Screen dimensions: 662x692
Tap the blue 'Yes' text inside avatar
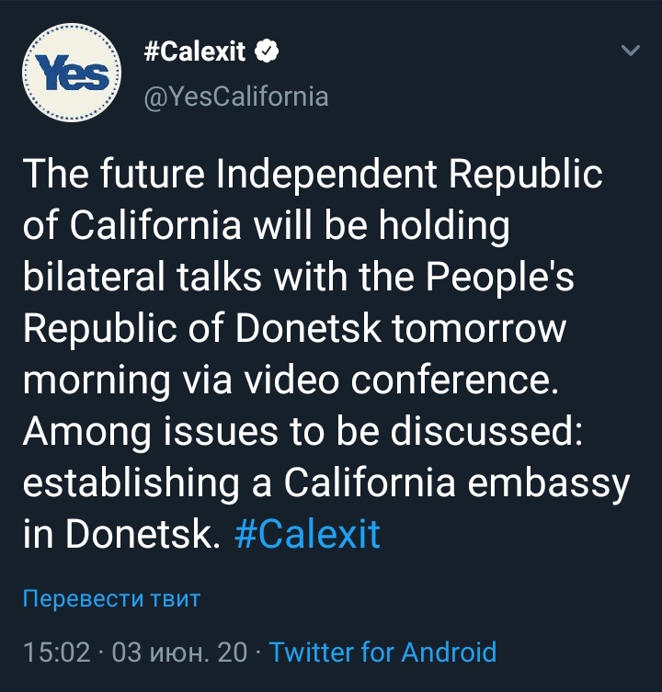tap(72, 73)
